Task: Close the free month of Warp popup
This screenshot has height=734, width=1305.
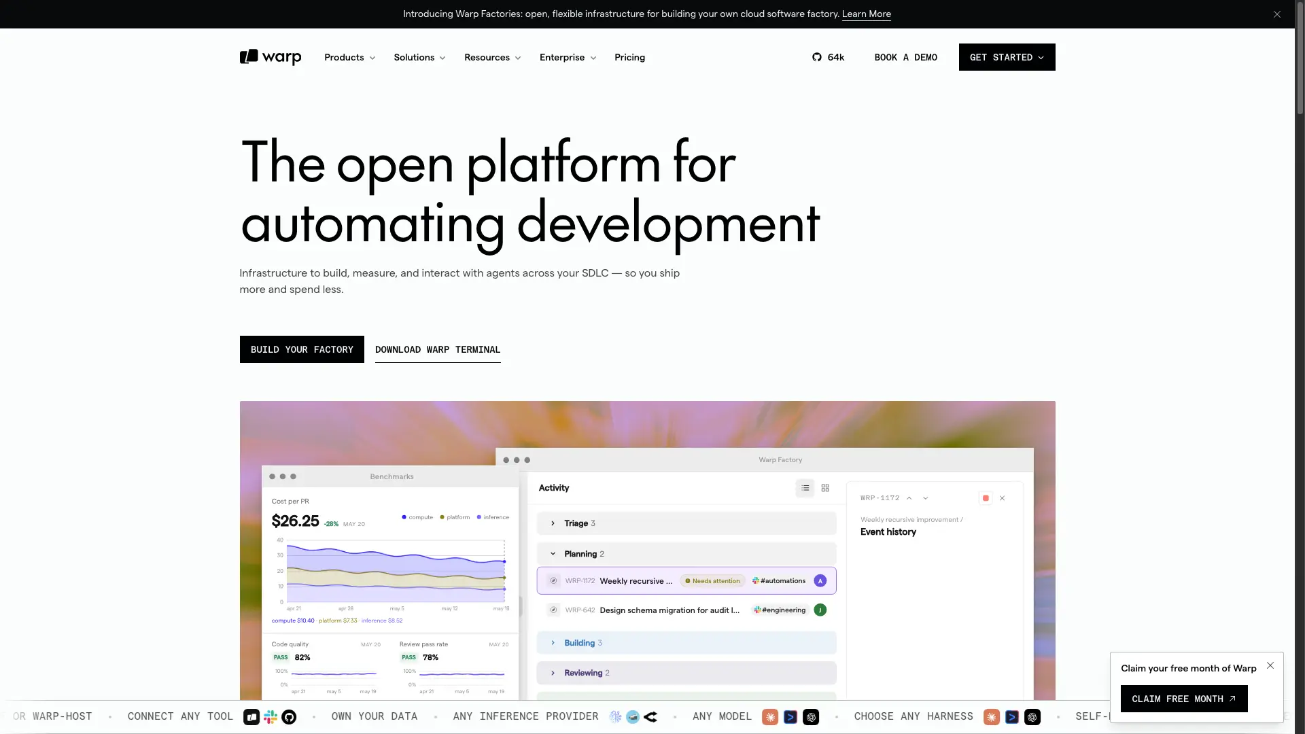Action: click(1270, 665)
